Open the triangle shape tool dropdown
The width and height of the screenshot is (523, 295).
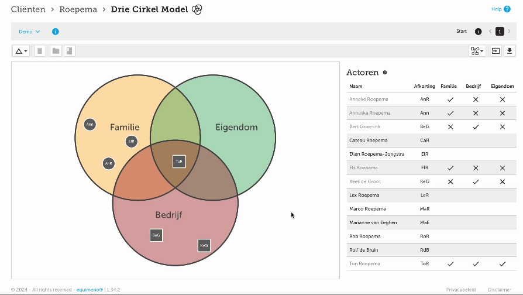[x=21, y=51]
